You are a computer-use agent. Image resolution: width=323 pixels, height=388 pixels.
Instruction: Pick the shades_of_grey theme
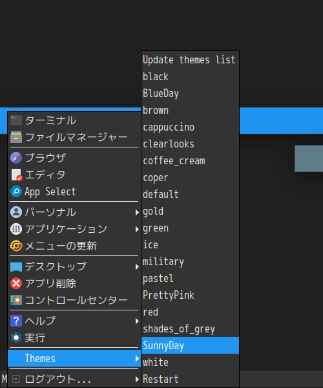coord(190,329)
